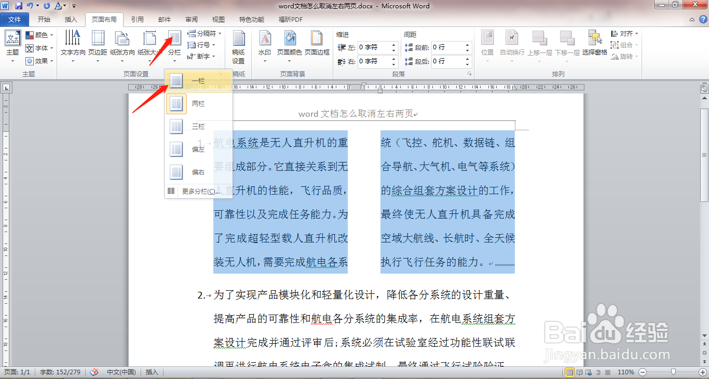Select 两栏 two columns option
Image resolution: width=709 pixels, height=379 pixels.
point(198,104)
